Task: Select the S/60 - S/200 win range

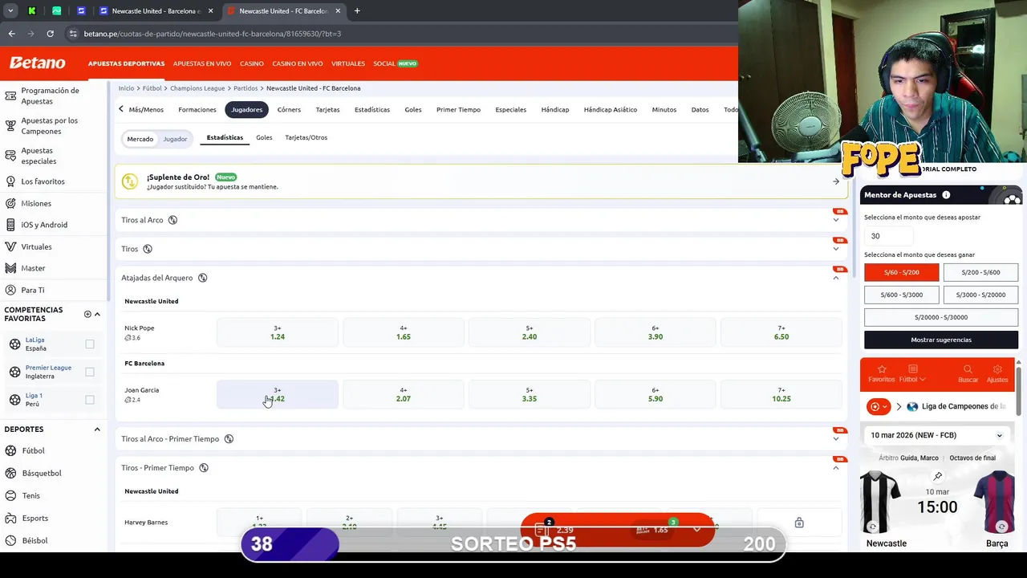Action: 901,272
